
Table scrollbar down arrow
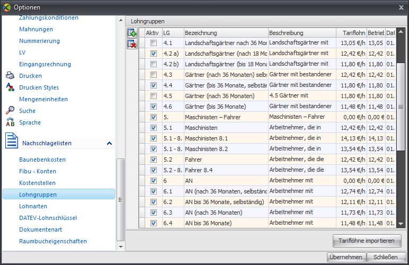[x=401, y=224]
